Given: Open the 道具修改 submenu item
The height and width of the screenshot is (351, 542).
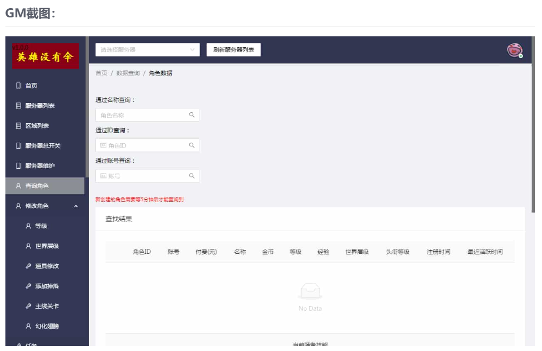Looking at the screenshot, I should (x=45, y=266).
